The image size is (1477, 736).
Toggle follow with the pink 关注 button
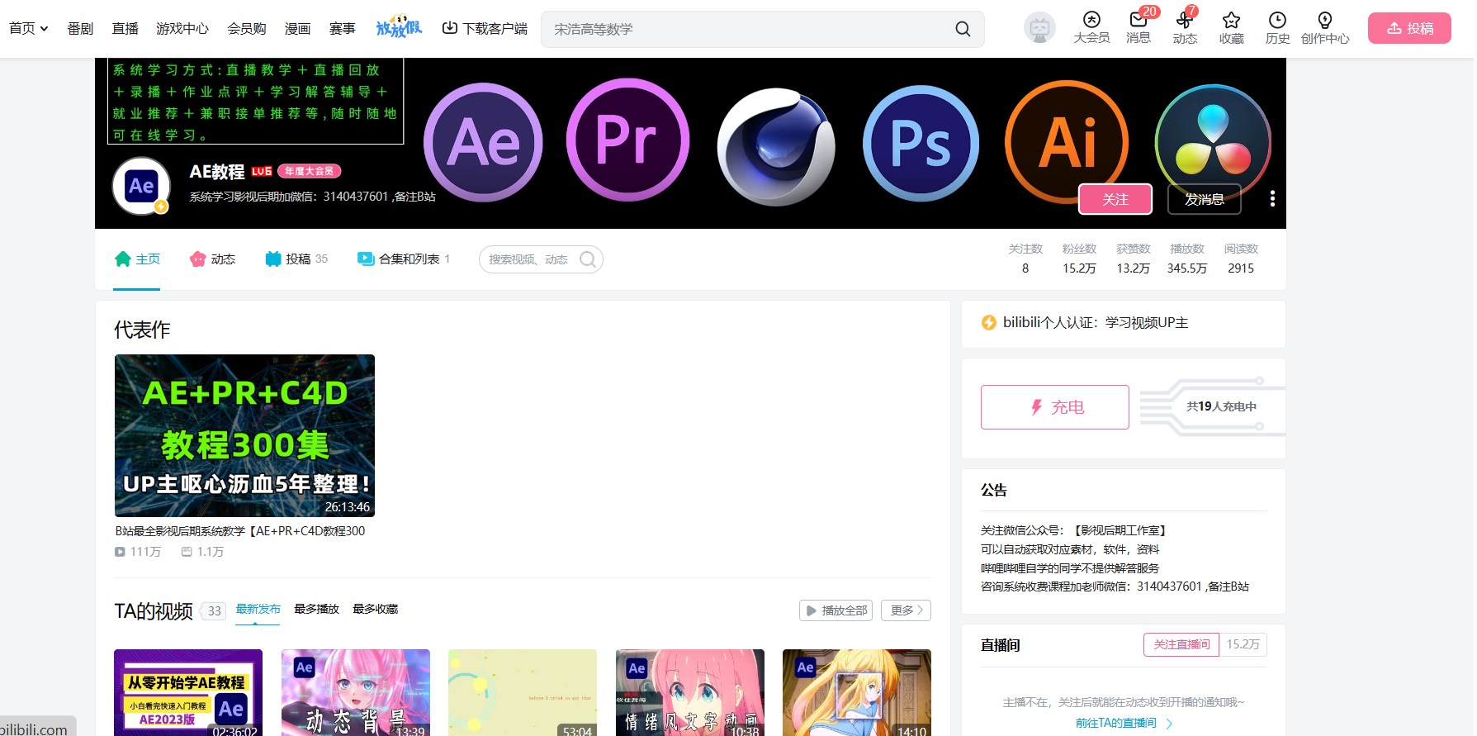[x=1115, y=199]
